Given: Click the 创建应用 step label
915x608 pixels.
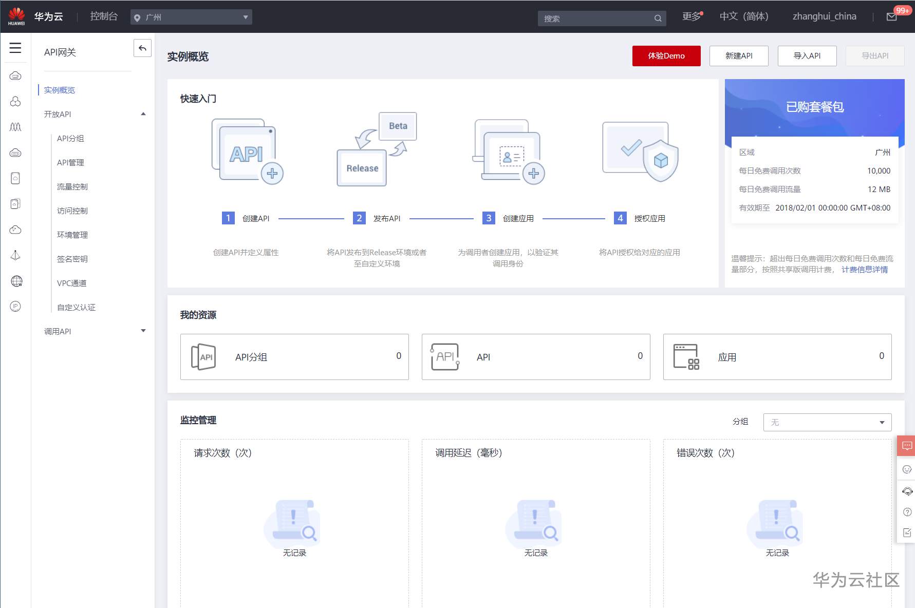Looking at the screenshot, I should pos(518,218).
